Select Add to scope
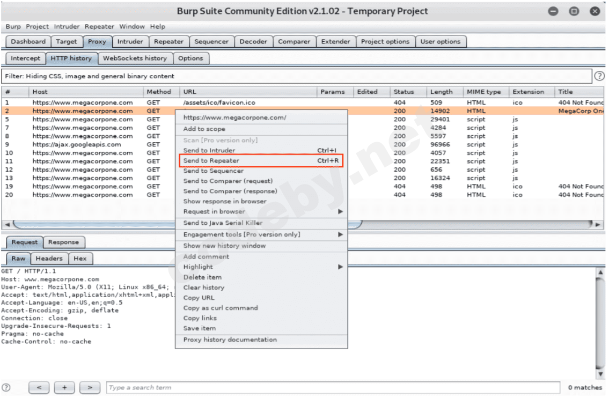 (261, 129)
